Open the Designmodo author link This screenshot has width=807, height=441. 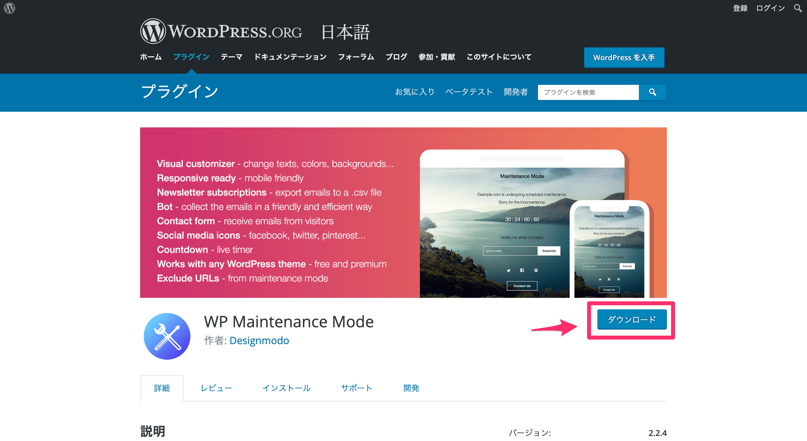[x=259, y=340]
